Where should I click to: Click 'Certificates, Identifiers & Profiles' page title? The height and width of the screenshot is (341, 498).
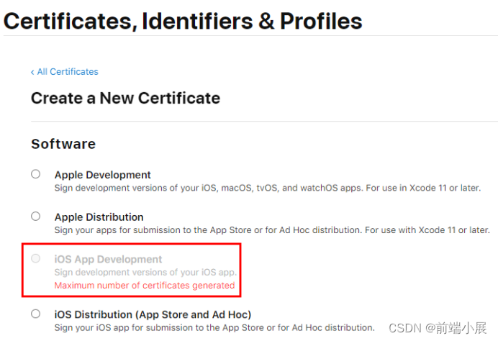pos(183,22)
